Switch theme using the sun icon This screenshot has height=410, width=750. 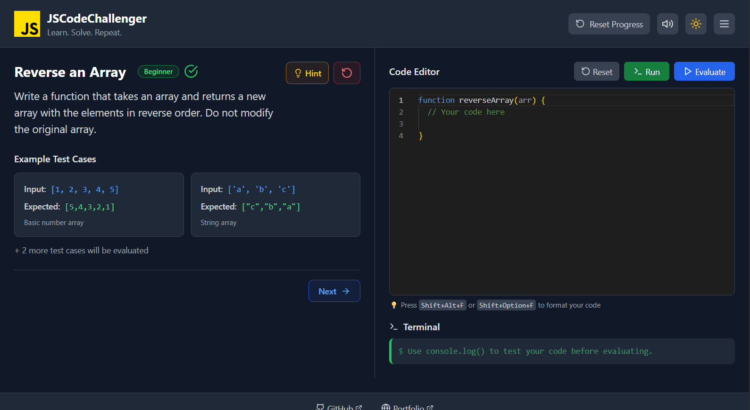pyautogui.click(x=696, y=24)
